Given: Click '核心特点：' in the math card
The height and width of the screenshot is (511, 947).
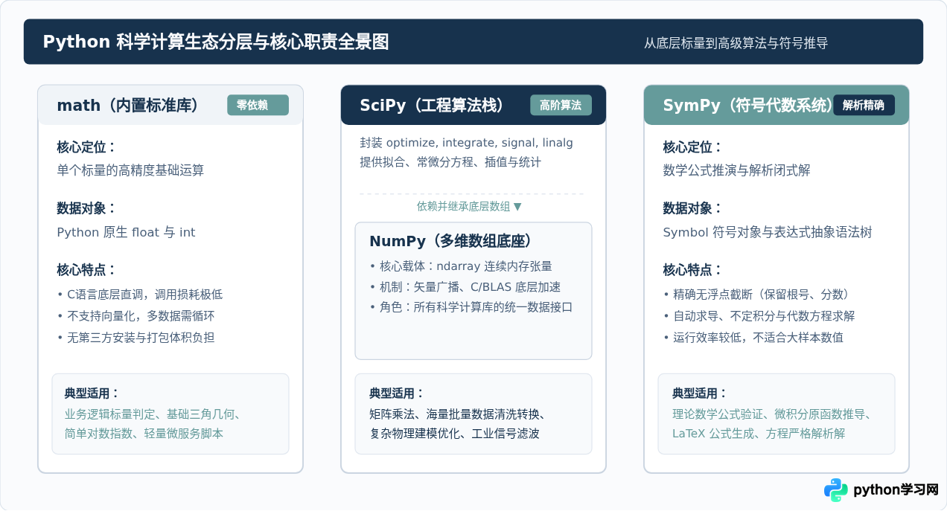Looking at the screenshot, I should 87,270.
